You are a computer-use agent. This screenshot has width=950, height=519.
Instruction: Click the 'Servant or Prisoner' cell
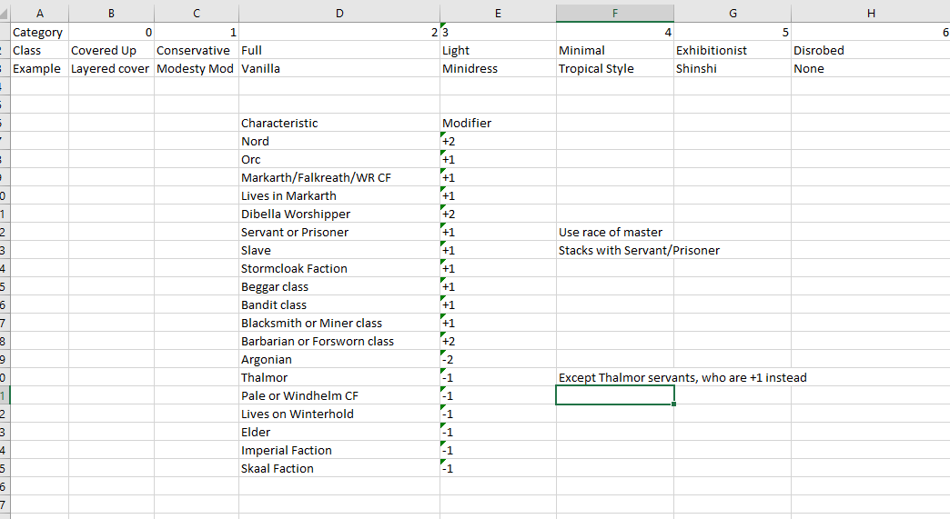tap(339, 232)
